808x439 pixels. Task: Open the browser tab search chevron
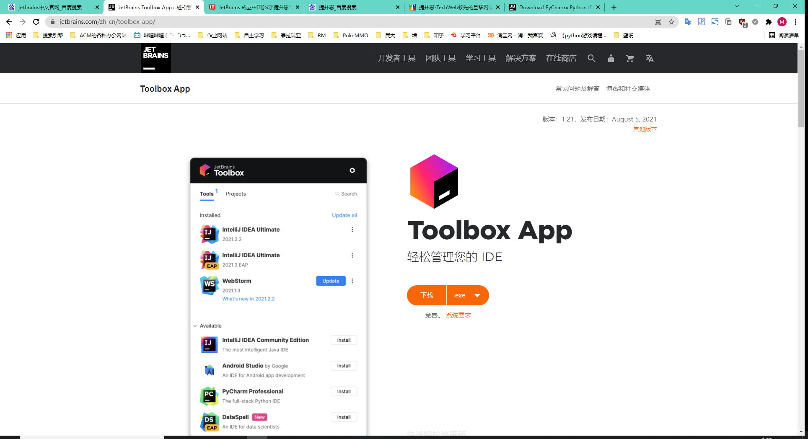(x=737, y=6)
